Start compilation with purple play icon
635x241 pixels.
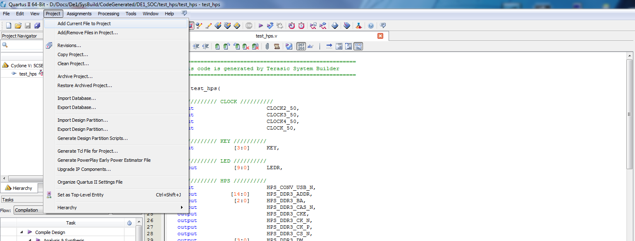pos(261,26)
